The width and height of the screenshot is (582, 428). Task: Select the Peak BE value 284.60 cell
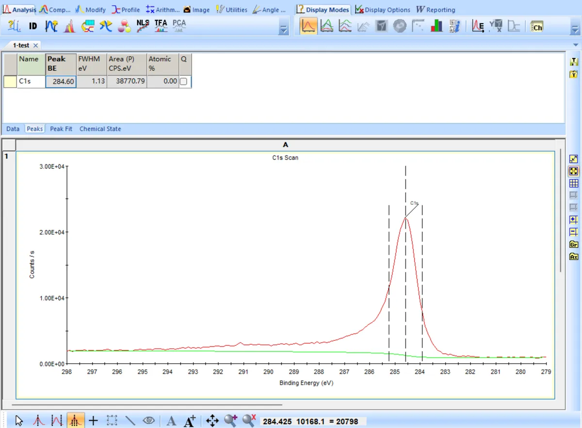point(61,82)
